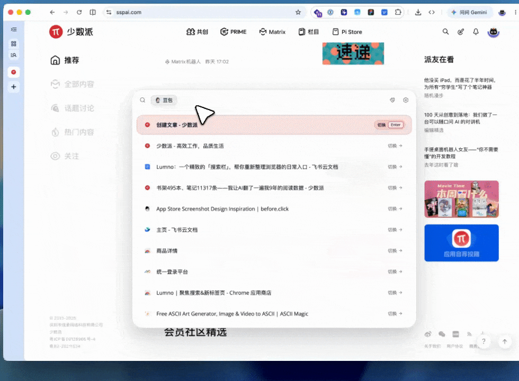This screenshot has width=519, height=381.
Task: Select 商品详情 result
Action: click(x=274, y=251)
